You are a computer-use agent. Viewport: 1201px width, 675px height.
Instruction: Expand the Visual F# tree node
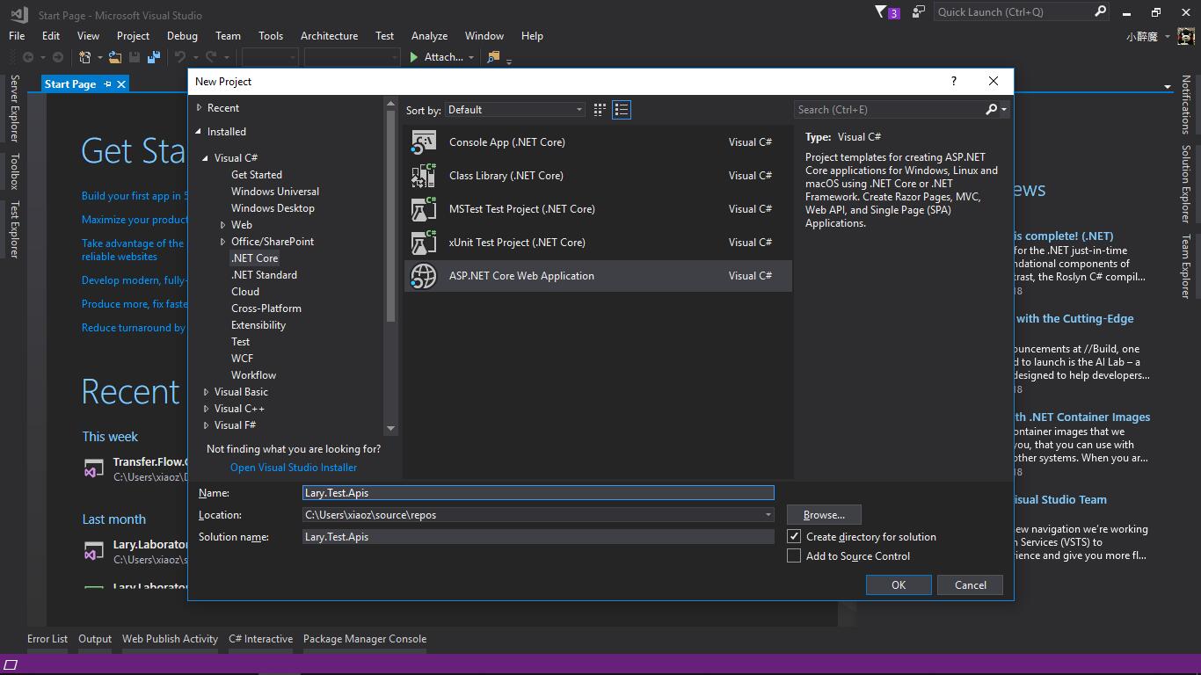(207, 425)
